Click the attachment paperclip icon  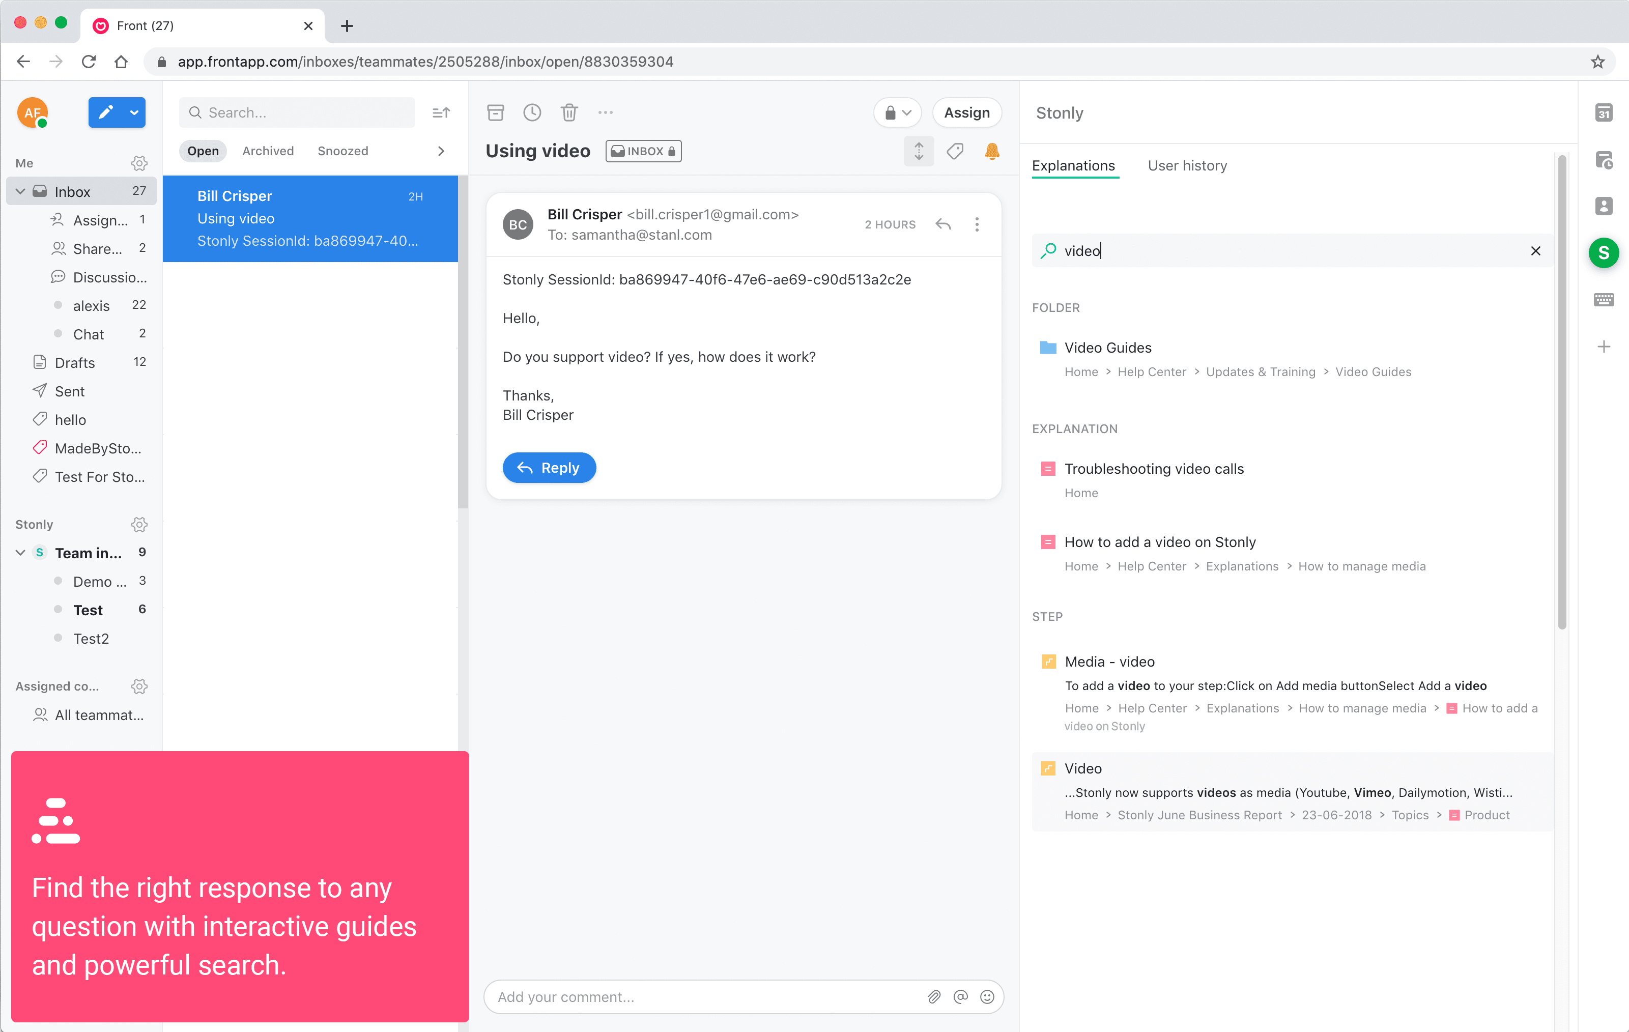pos(934,996)
